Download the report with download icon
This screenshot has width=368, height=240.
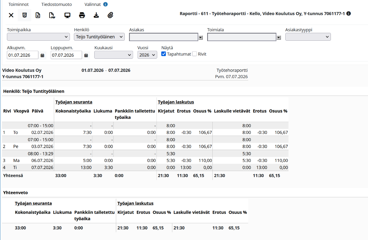click(96, 15)
